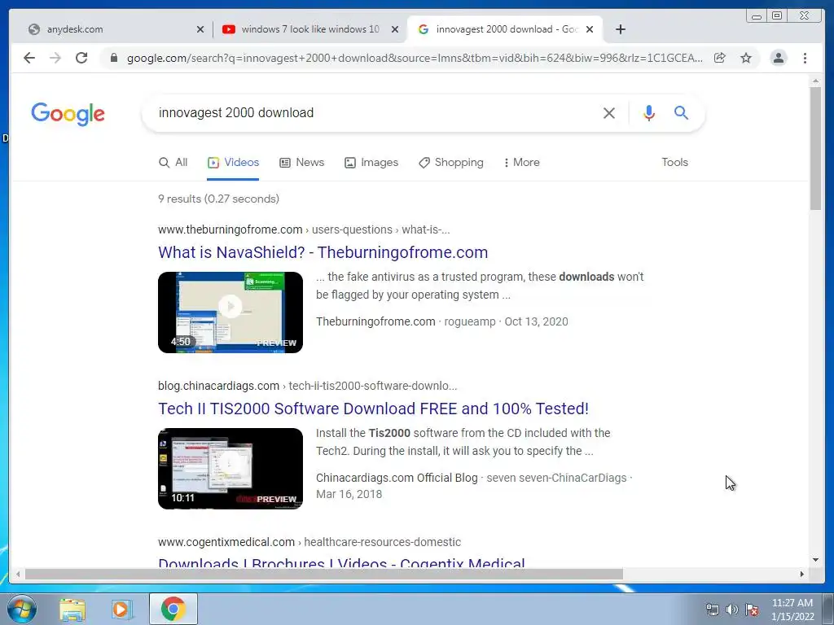Click the scroll up arrow
834x625 pixels.
tap(815, 81)
